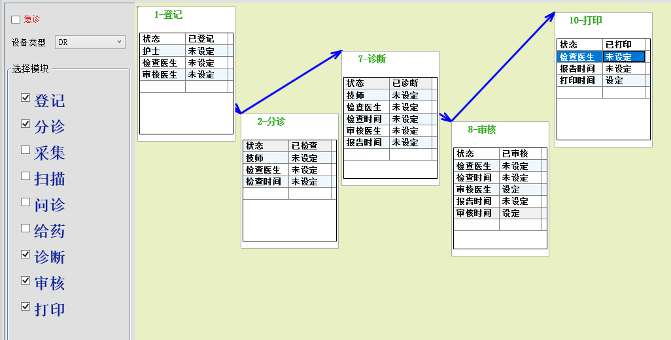Check the 问诊 module option
The width and height of the screenshot is (671, 340).
pyautogui.click(x=26, y=202)
